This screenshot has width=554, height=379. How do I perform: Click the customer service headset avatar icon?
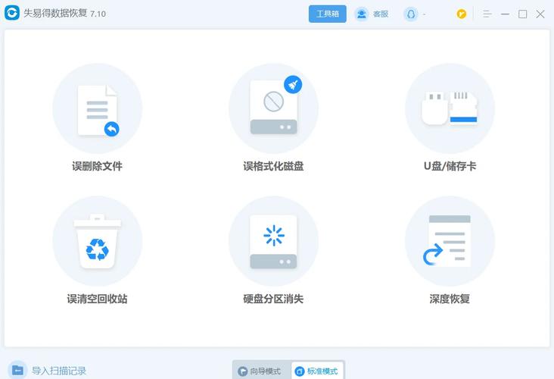[362, 14]
